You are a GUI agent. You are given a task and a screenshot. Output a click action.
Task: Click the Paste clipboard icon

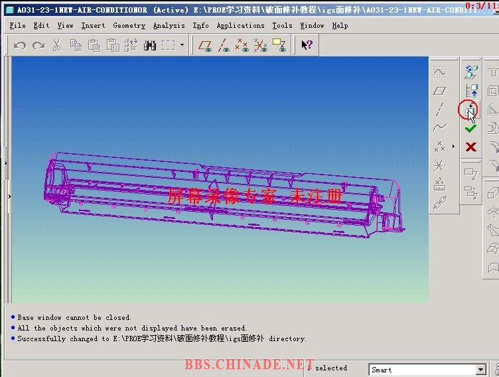coord(94,46)
